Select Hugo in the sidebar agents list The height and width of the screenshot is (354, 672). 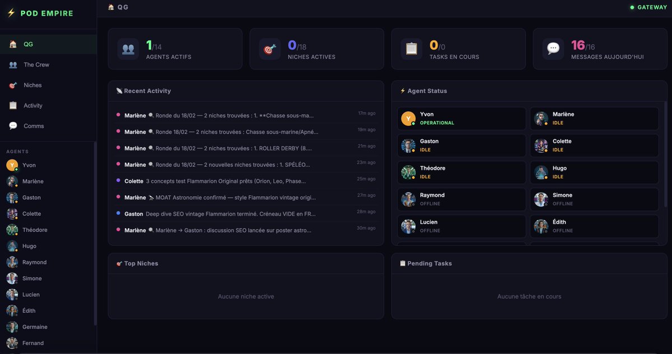pos(48,247)
